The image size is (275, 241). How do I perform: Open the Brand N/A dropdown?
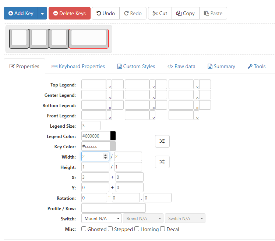(143, 219)
